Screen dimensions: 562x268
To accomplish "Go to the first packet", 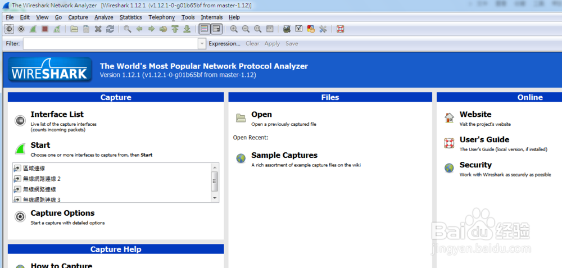I will [x=175, y=29].
